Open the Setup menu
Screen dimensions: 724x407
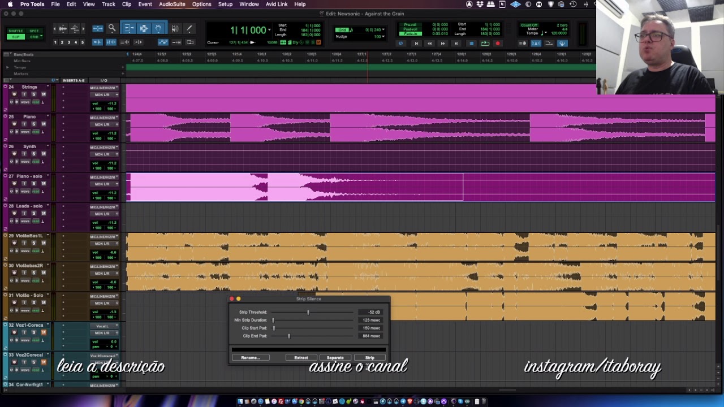point(225,4)
